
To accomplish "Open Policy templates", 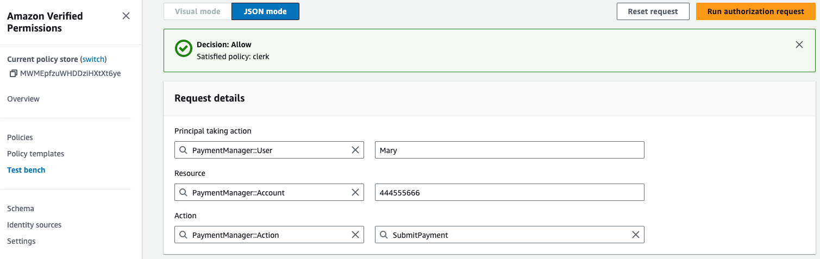I will 36,154.
